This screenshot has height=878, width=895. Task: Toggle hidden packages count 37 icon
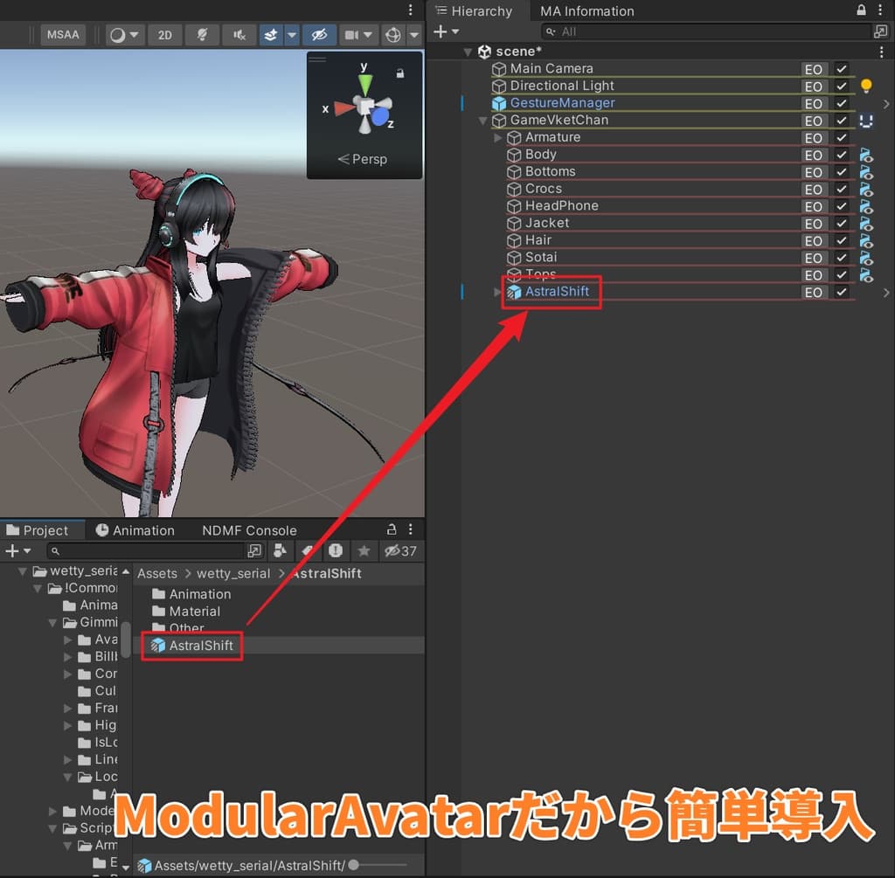[400, 550]
